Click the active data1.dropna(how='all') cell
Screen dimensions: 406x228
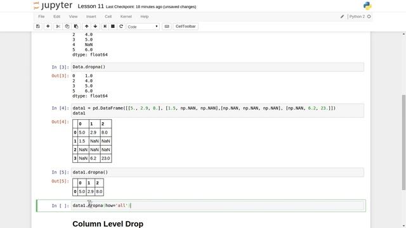[x=218, y=206]
